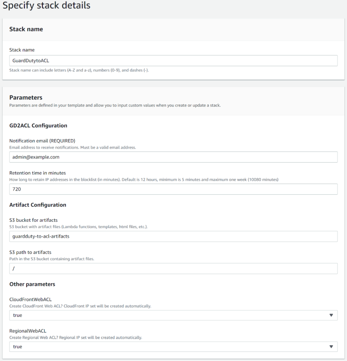Click the S3 bucket for artifacts field
The width and height of the screenshot is (347, 361).
(x=173, y=236)
